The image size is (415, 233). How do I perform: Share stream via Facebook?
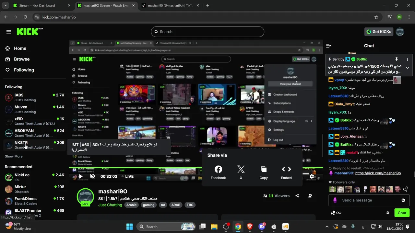(x=218, y=172)
